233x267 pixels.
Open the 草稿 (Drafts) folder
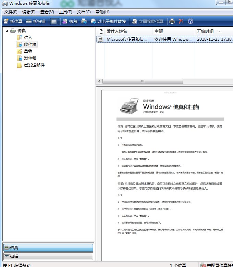28,51
